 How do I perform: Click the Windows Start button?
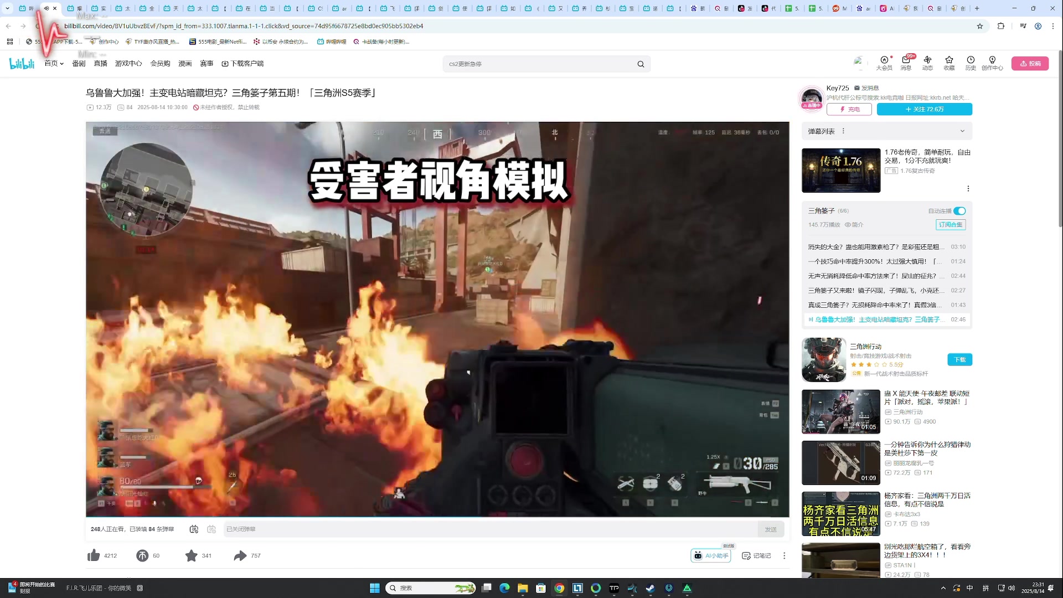coord(375,588)
